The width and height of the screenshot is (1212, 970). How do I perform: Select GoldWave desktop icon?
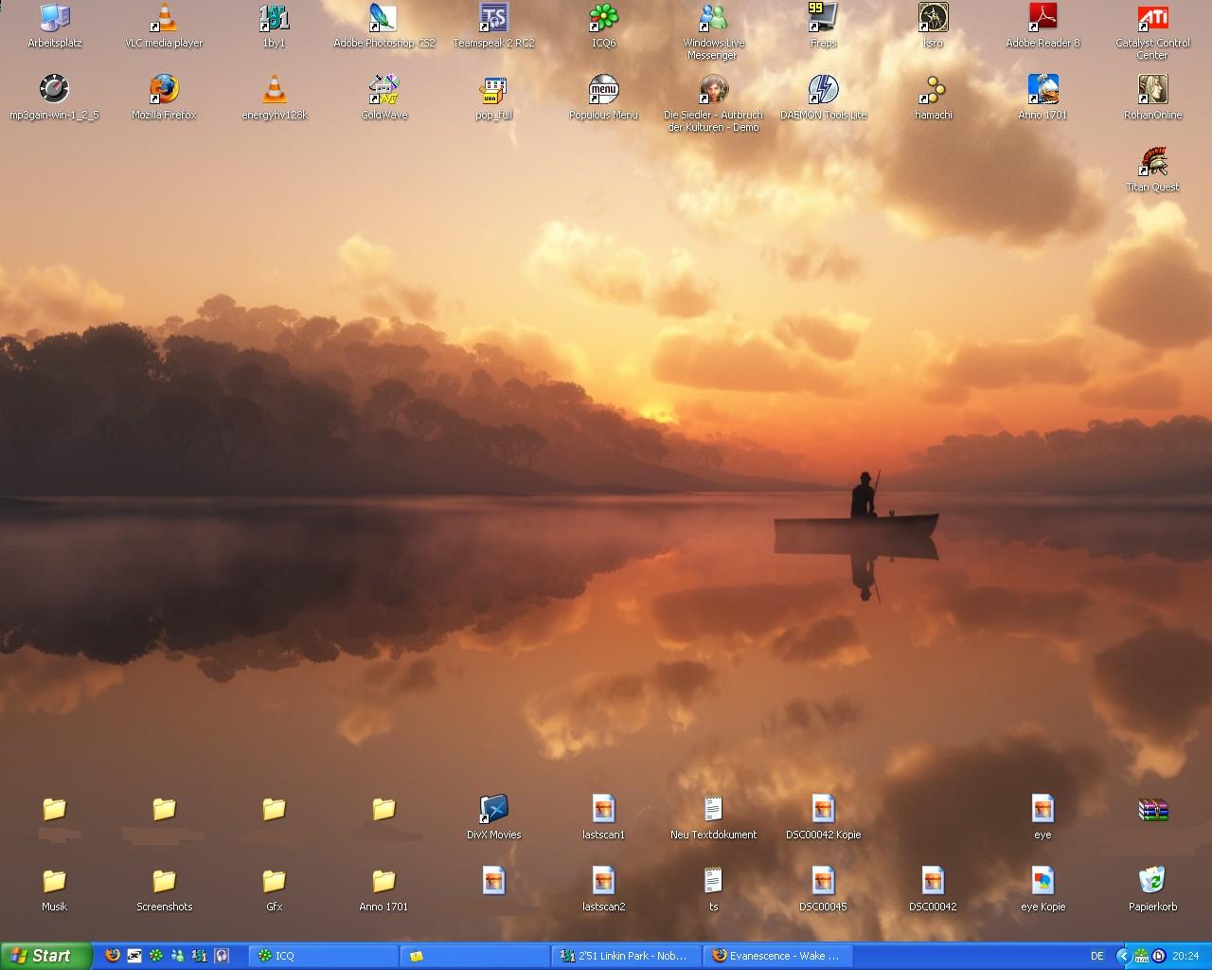tap(383, 90)
